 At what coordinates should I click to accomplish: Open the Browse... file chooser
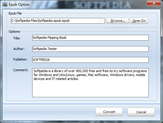[118, 21]
